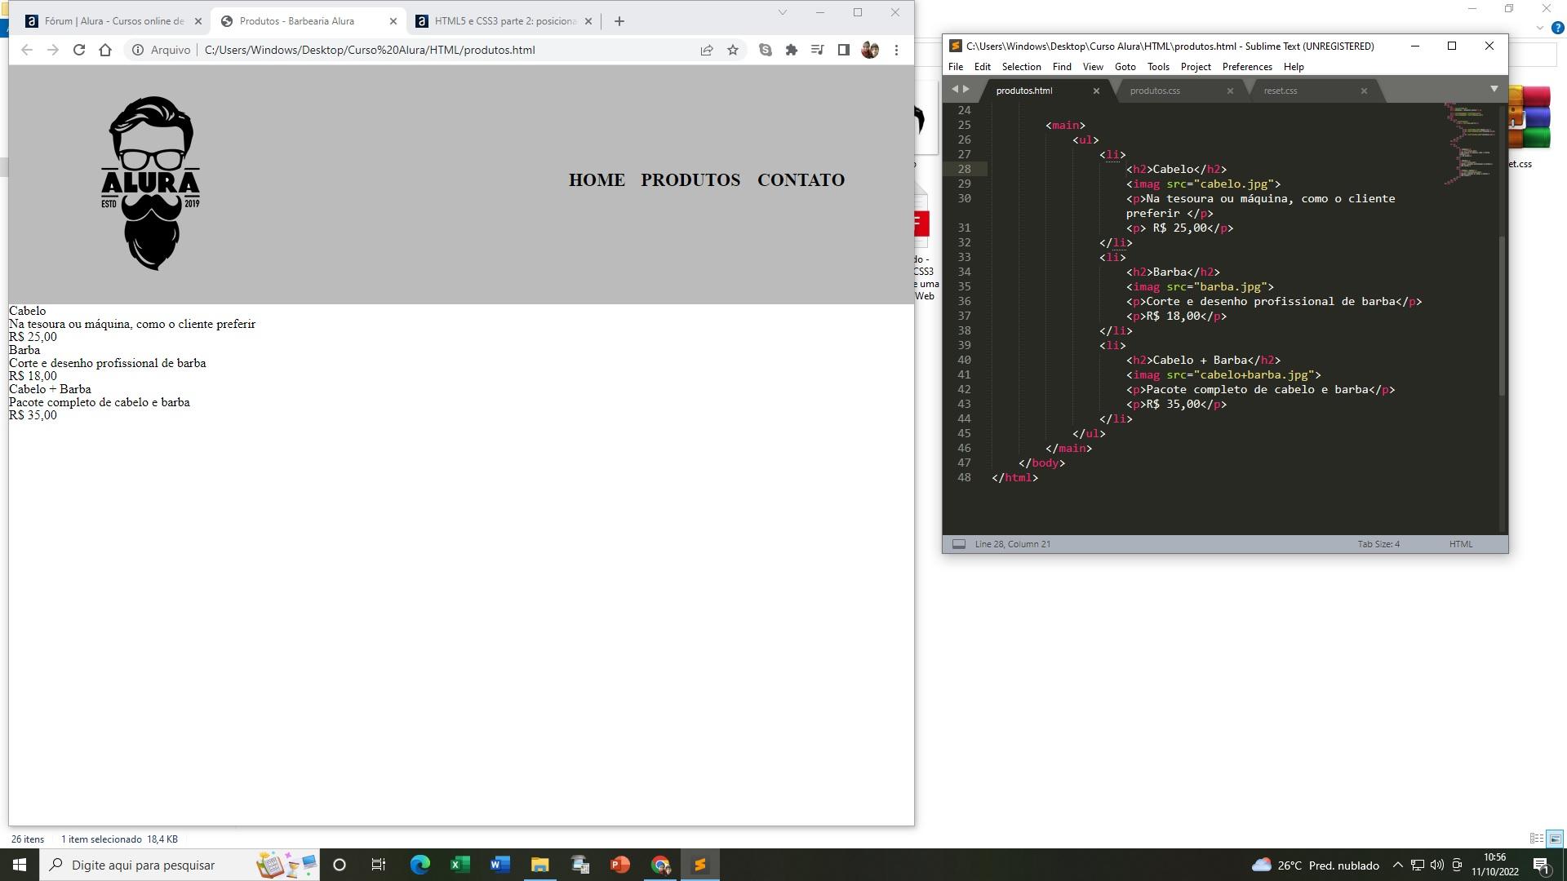The image size is (1567, 881).
Task: Click the HOME navigation link
Action: point(597,179)
